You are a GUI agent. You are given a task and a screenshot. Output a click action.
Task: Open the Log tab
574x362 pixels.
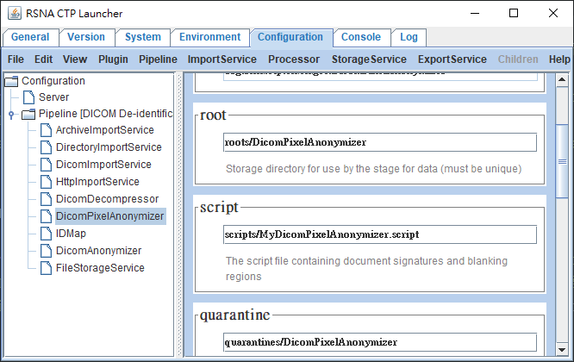tap(409, 37)
